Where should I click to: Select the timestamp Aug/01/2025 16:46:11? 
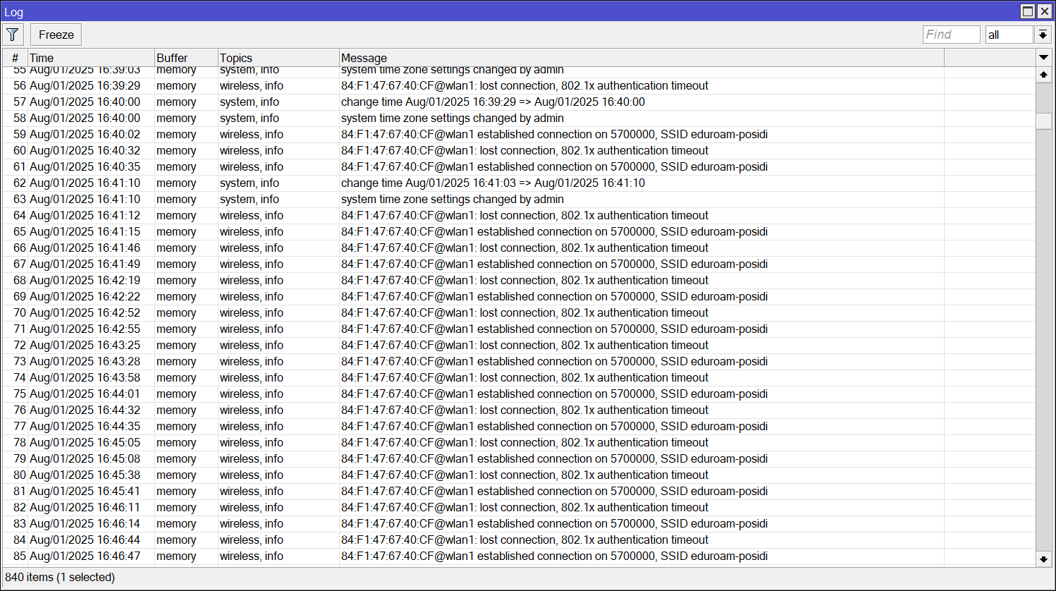click(x=85, y=507)
